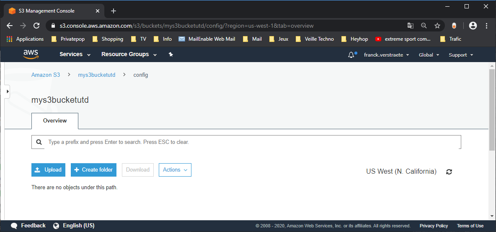Open the TV bookmark folder
496x232 pixels.
[139, 39]
